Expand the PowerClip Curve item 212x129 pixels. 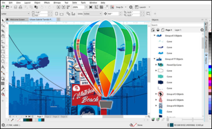tap(156, 65)
